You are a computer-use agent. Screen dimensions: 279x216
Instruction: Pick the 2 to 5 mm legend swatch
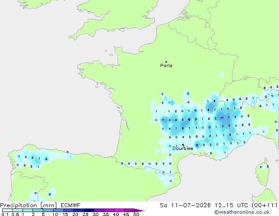[x=38, y=210]
